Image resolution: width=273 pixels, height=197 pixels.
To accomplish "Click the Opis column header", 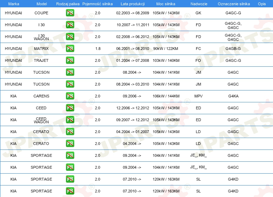I will [x=262, y=4].
